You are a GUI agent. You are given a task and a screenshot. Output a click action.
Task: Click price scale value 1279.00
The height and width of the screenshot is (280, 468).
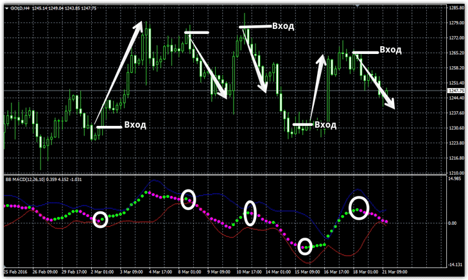coord(456,23)
